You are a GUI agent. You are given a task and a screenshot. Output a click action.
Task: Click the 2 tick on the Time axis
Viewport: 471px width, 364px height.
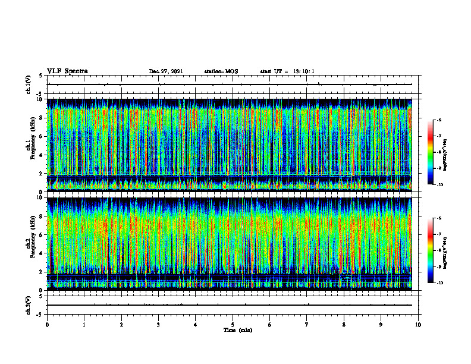(121, 325)
